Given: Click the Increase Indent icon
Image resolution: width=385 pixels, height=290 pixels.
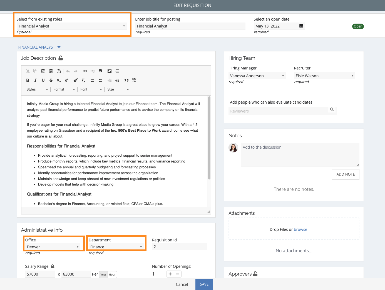Looking at the screenshot, I should pos(117,80).
